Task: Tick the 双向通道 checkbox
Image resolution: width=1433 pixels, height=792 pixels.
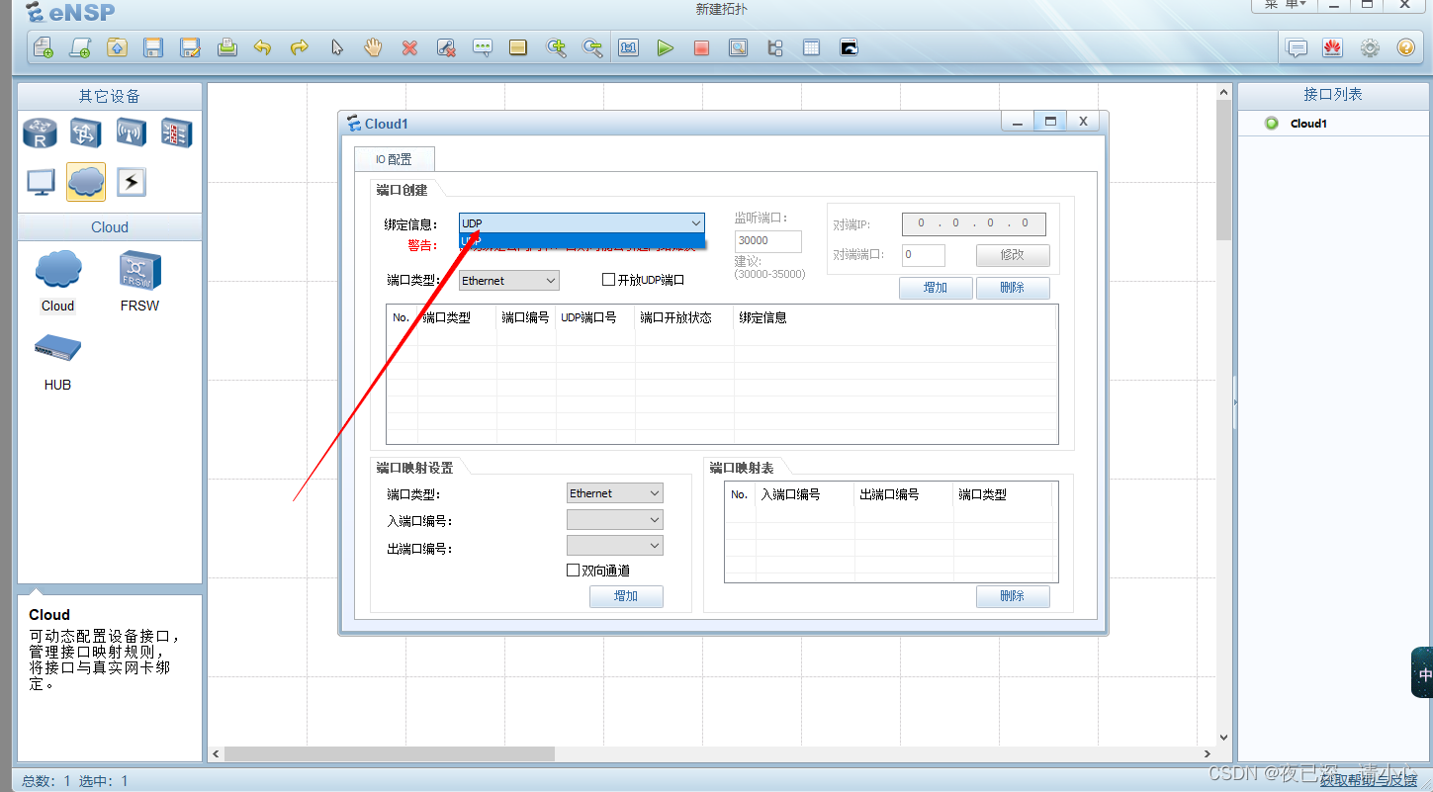Action: click(x=573, y=571)
